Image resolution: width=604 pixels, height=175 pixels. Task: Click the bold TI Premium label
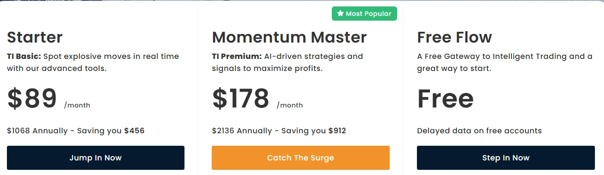(x=237, y=56)
